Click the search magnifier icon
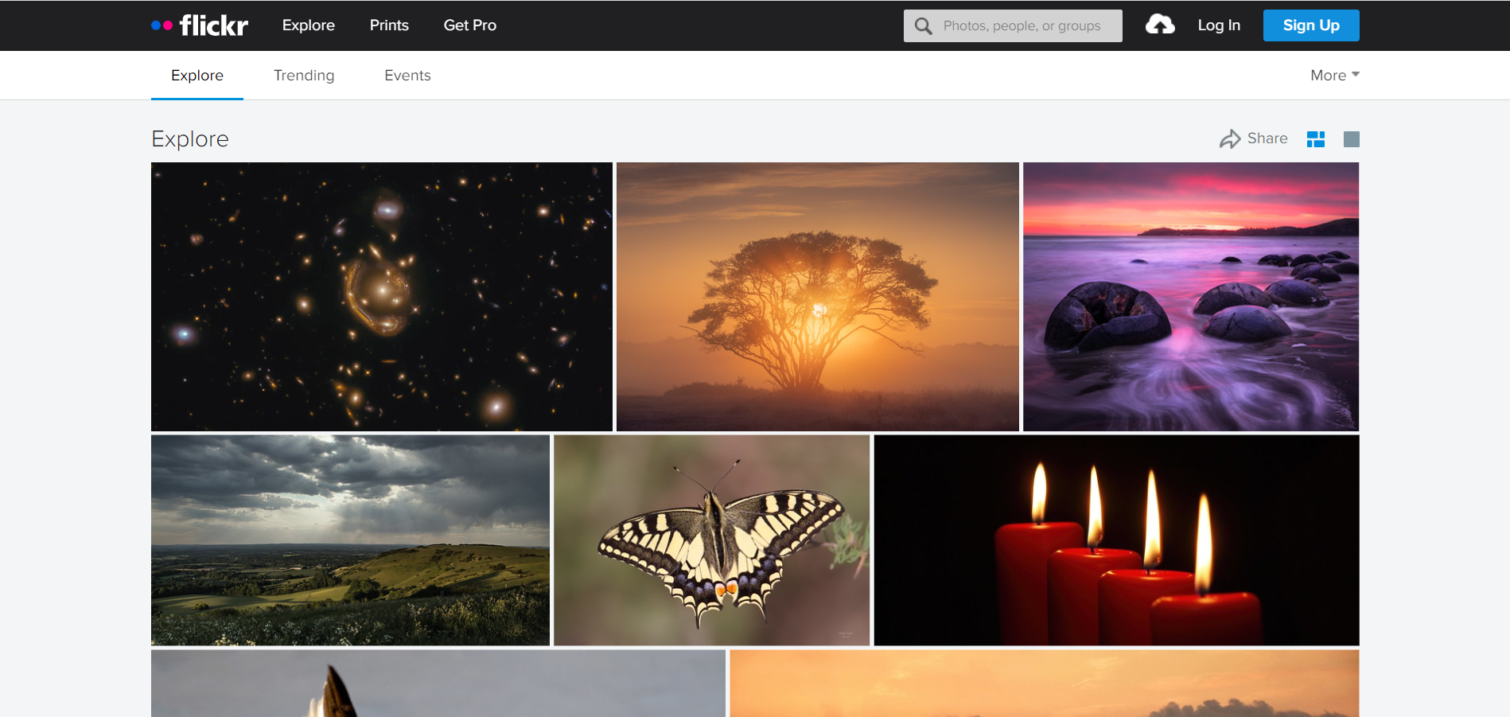Image resolution: width=1510 pixels, height=717 pixels. [x=923, y=26]
